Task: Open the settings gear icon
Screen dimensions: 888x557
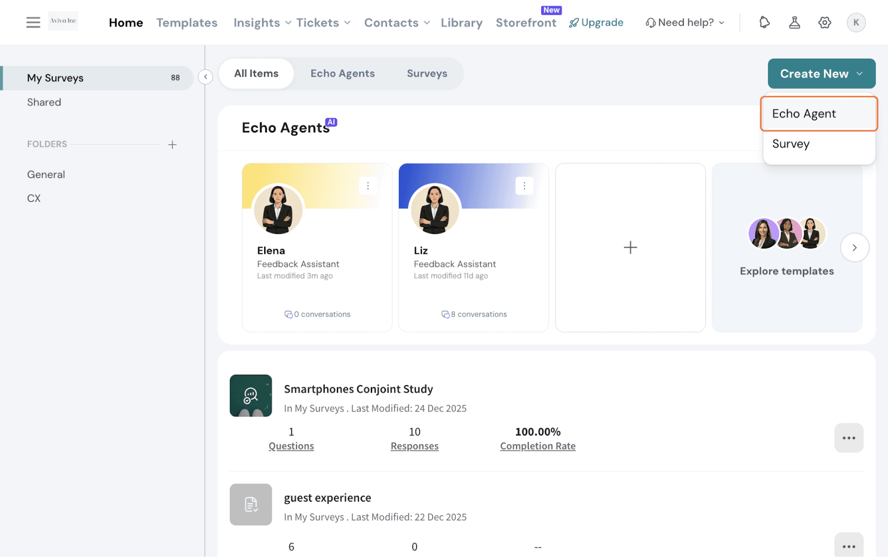Action: pos(825,22)
